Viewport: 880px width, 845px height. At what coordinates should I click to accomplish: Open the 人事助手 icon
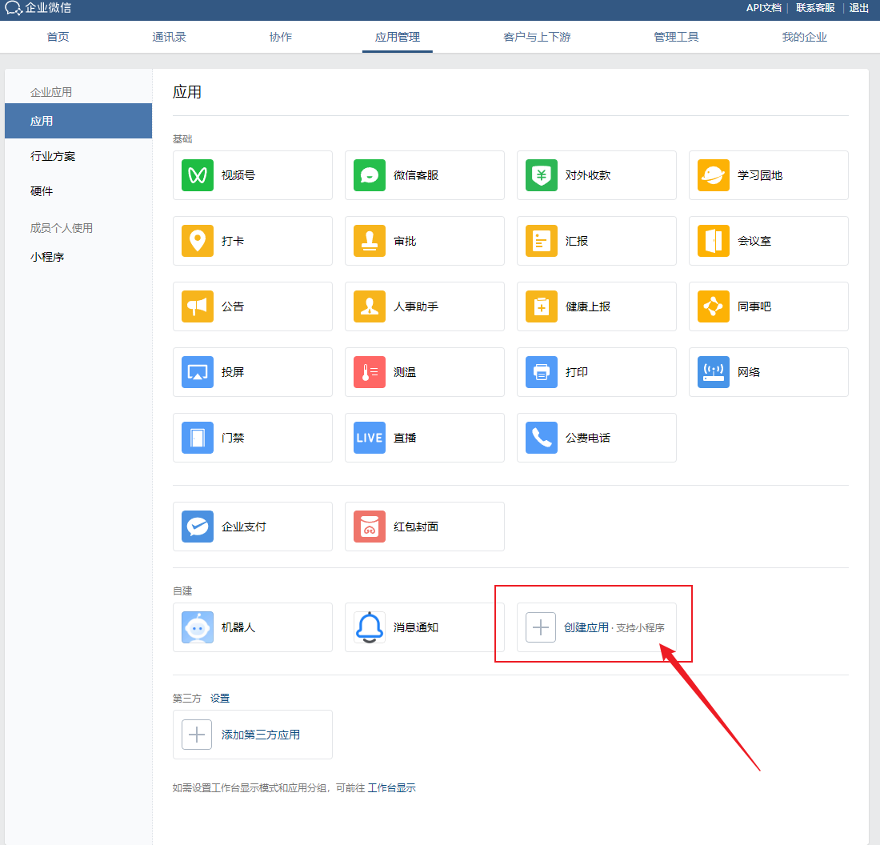coord(370,306)
